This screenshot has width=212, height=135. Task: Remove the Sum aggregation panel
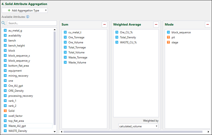pos(105,25)
